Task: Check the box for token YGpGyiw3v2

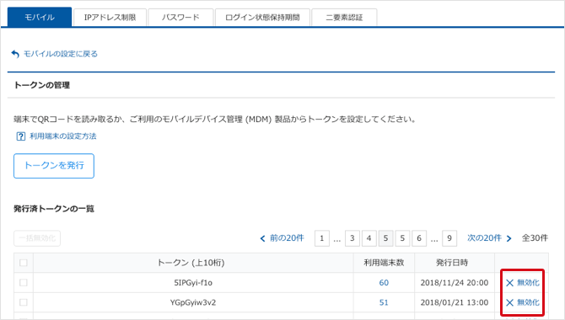Action: (24, 302)
